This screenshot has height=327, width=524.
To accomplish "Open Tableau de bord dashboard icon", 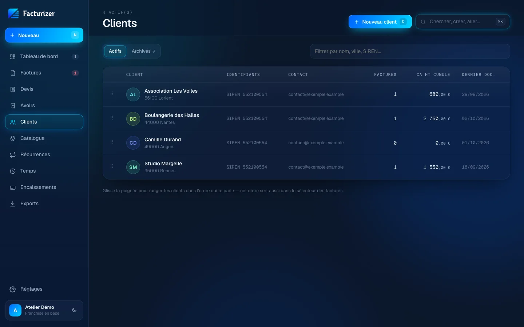I will click(13, 57).
